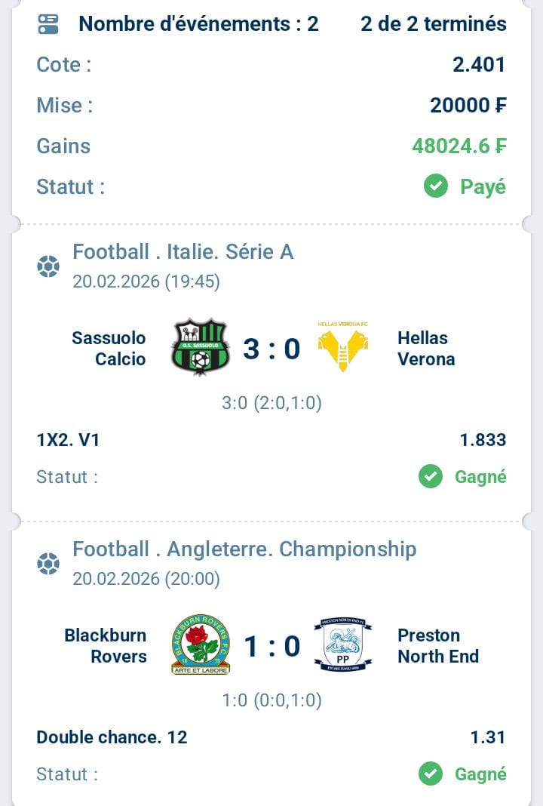Click the 1X2. V1 bet selection
Screen dimensions: 543x806
(x=68, y=439)
